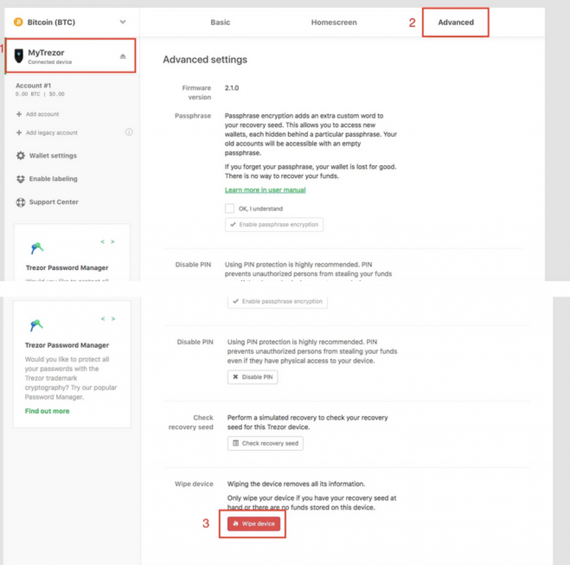Click the orange Bitcoin coin icon
570x565 pixels.
18,22
